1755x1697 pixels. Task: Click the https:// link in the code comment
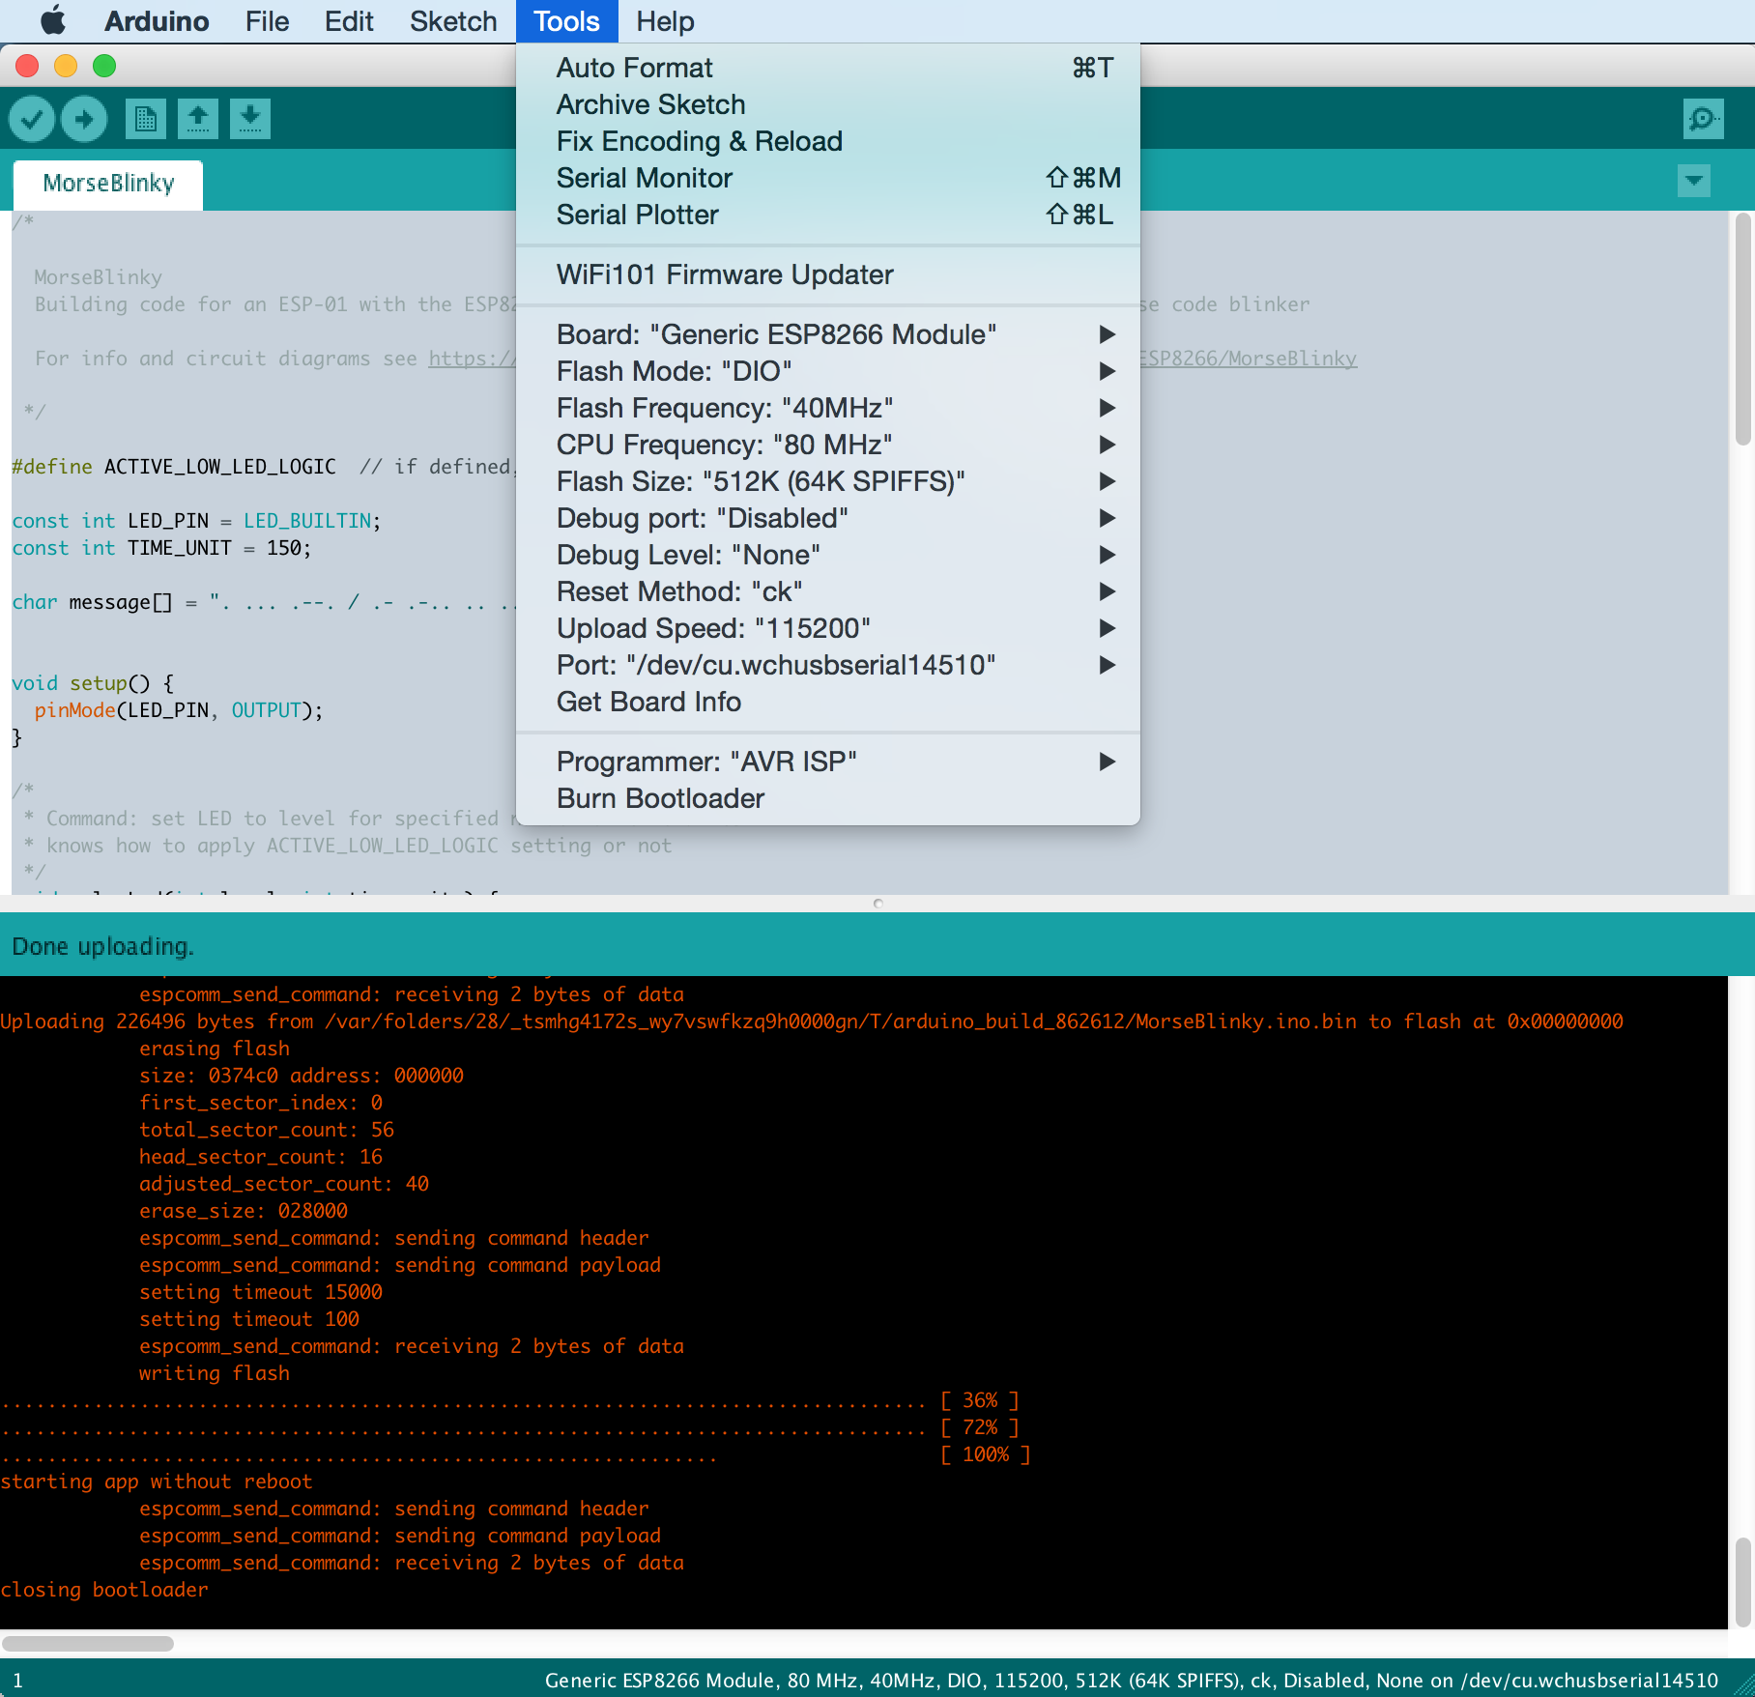472,359
